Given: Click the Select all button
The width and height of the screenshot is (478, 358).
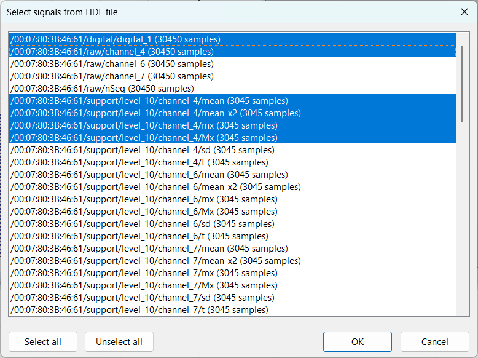Looking at the screenshot, I should point(43,342).
